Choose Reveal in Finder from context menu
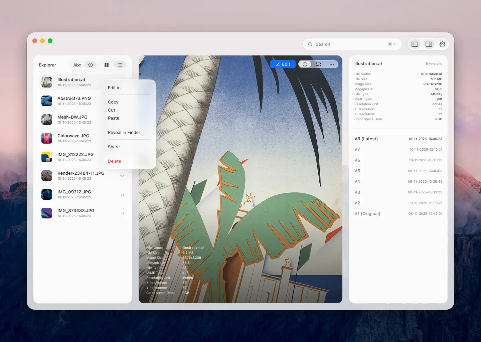481x342 pixels. 124,133
